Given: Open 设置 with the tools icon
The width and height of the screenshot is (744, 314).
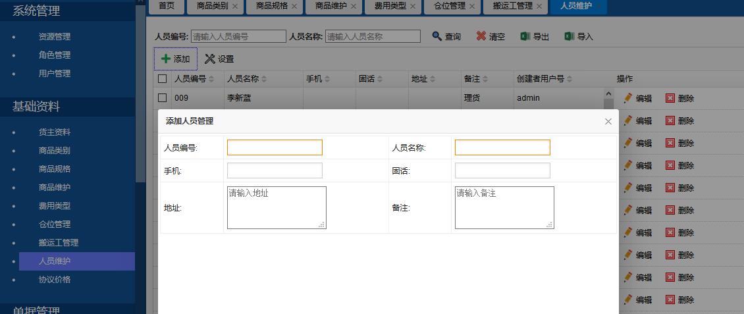Looking at the screenshot, I should coord(210,59).
